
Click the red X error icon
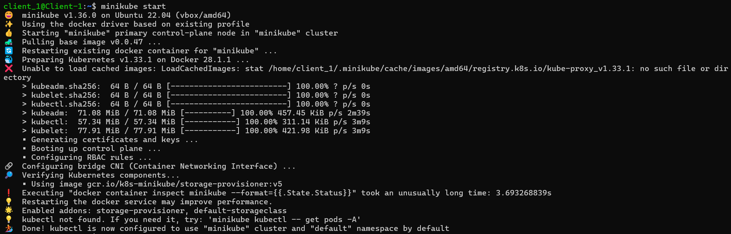click(x=9, y=68)
